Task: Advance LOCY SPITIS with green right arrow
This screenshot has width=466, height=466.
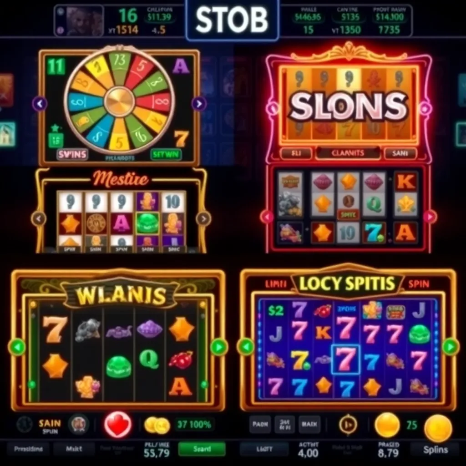Action: coord(451,346)
